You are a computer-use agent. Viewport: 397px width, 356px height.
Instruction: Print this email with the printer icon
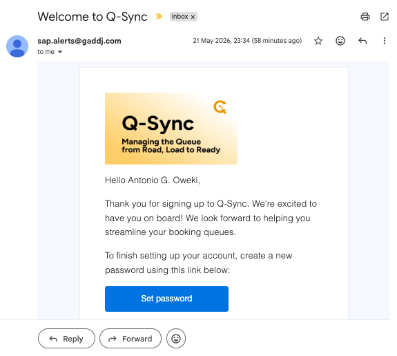coord(365,17)
